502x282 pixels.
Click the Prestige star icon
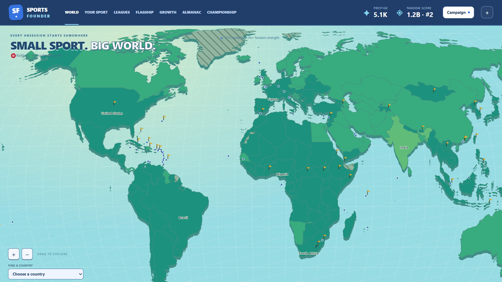[367, 13]
